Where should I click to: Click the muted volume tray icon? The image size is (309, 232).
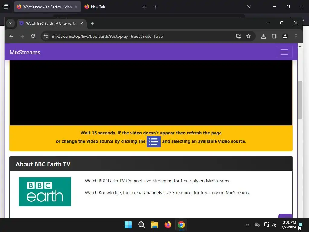pyautogui.click(x=274, y=225)
